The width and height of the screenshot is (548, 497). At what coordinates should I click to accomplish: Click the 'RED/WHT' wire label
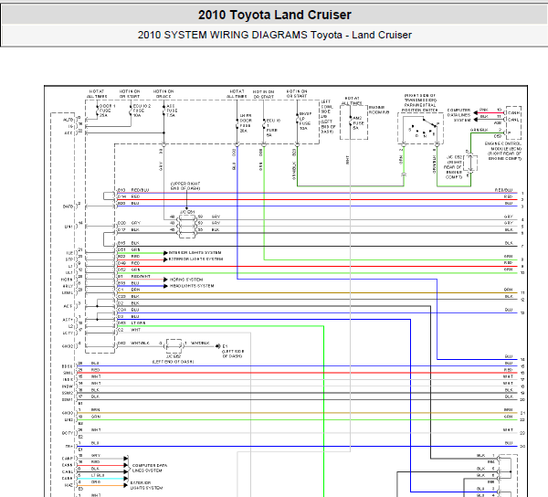141,276
